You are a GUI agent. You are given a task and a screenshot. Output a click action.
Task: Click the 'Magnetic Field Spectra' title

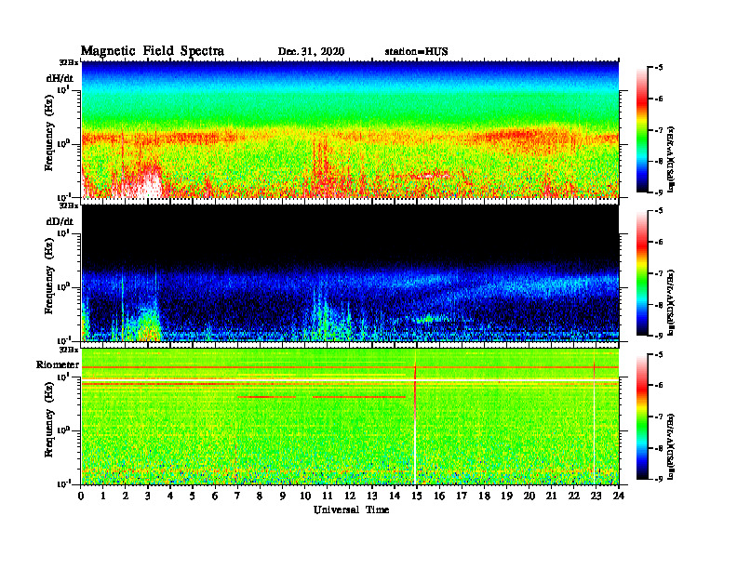(152, 51)
